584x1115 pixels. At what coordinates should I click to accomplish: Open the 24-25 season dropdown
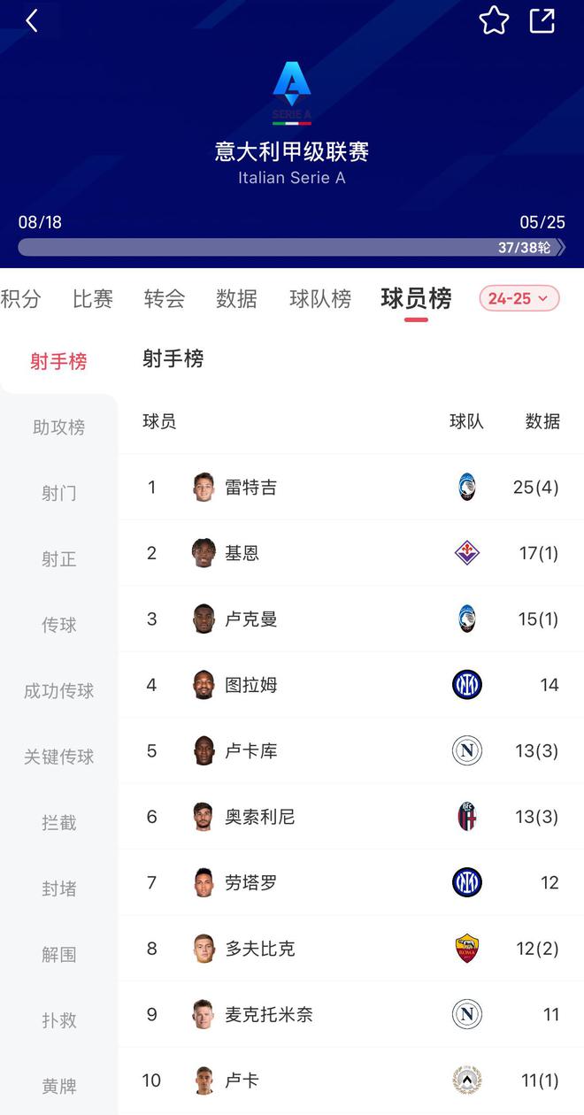[519, 299]
